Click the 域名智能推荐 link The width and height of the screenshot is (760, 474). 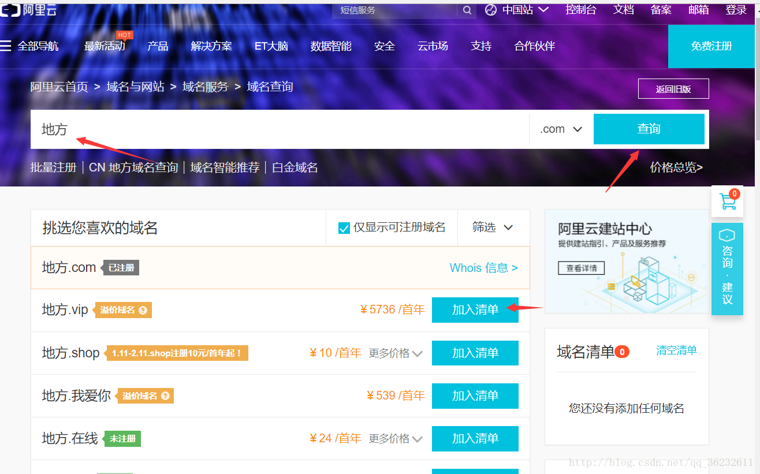[x=225, y=167]
